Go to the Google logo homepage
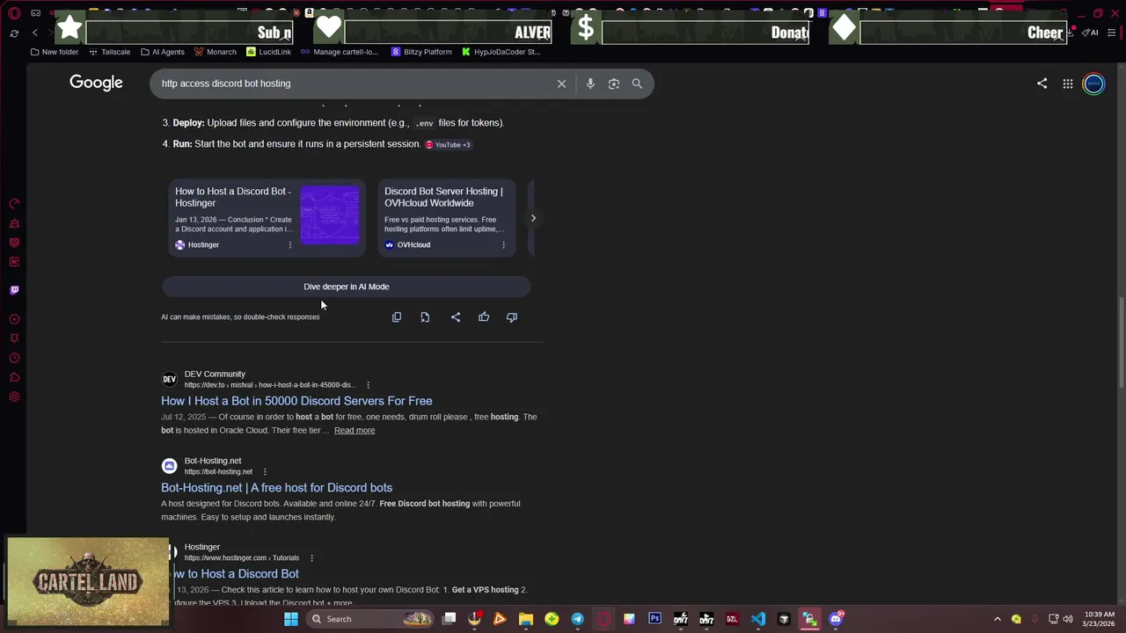Image resolution: width=1126 pixels, height=633 pixels. tap(96, 83)
